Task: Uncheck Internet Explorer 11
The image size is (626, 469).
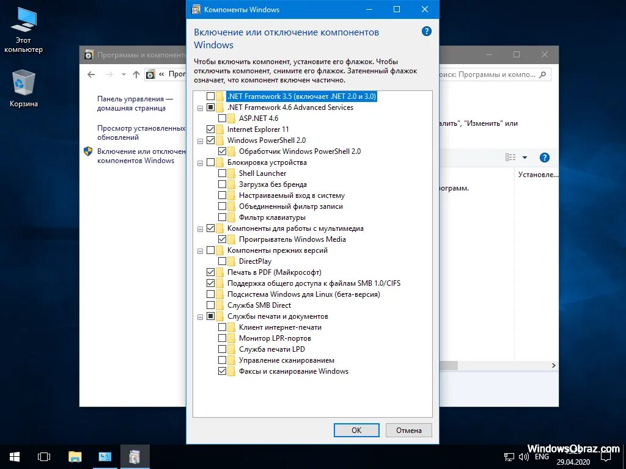Action: (210, 129)
